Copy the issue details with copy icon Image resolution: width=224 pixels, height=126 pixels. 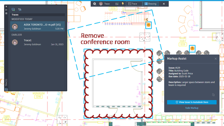coord(213,95)
